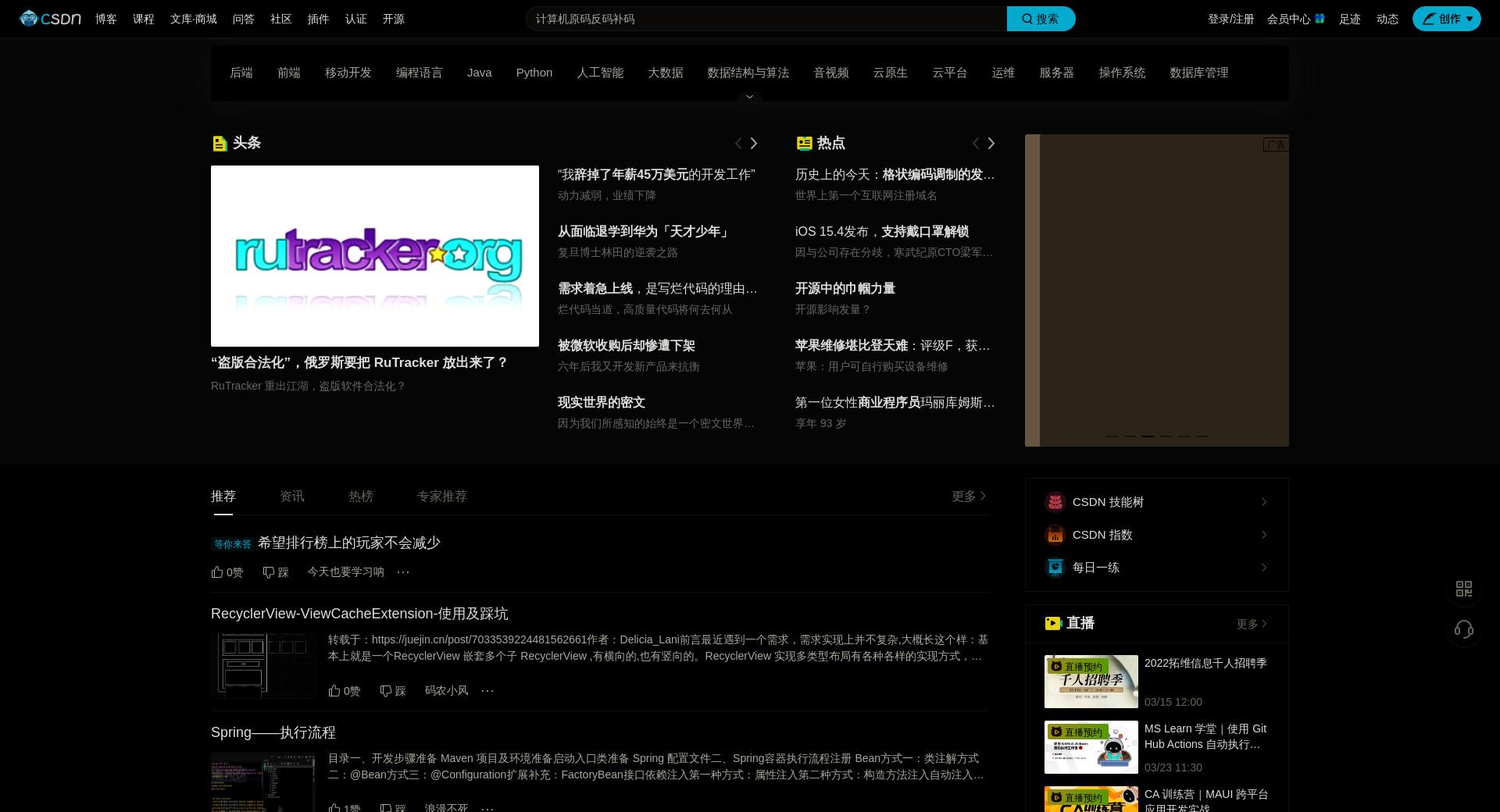Select the 后端 category

pos(241,73)
